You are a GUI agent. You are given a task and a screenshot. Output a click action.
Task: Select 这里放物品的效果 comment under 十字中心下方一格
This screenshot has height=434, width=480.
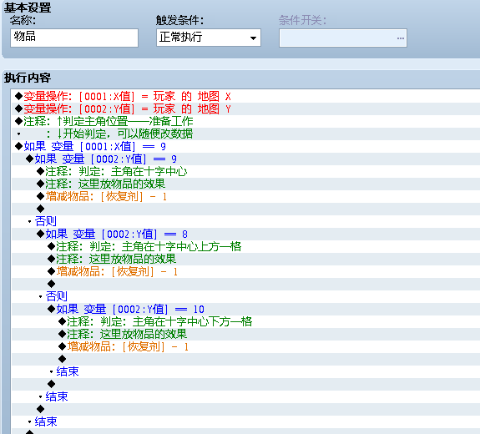123,335
